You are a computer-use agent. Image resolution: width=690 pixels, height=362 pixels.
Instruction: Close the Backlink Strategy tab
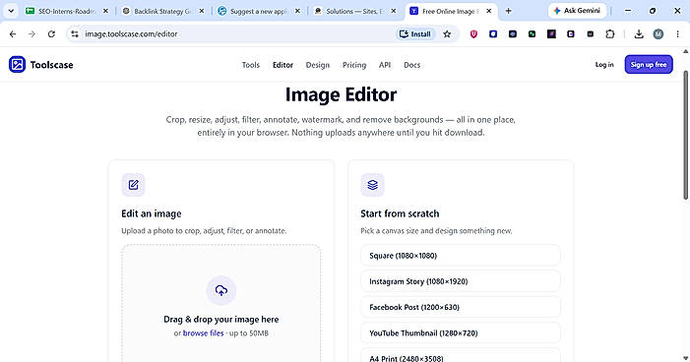point(202,11)
